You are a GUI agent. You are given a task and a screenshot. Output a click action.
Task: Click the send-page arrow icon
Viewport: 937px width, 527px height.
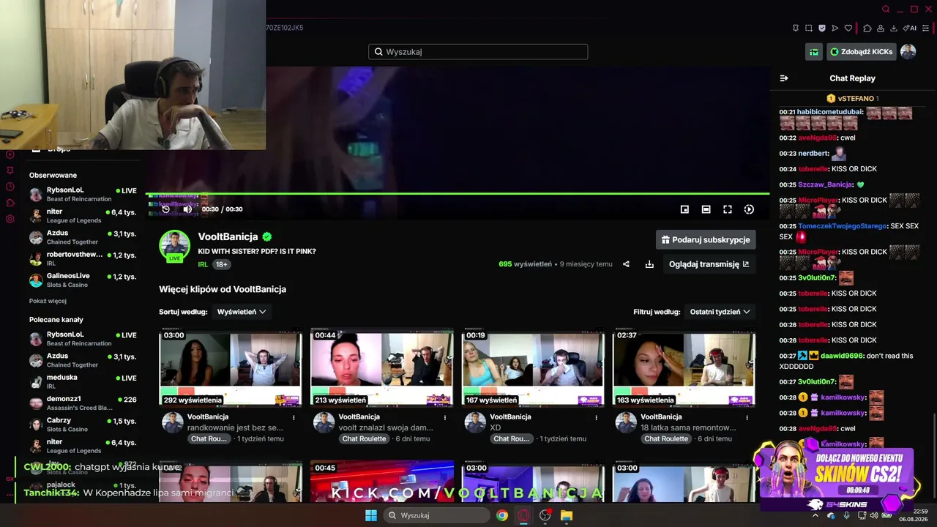(x=835, y=29)
